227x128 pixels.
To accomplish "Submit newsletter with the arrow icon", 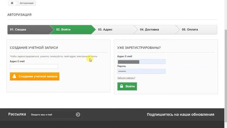I will point(78,114).
